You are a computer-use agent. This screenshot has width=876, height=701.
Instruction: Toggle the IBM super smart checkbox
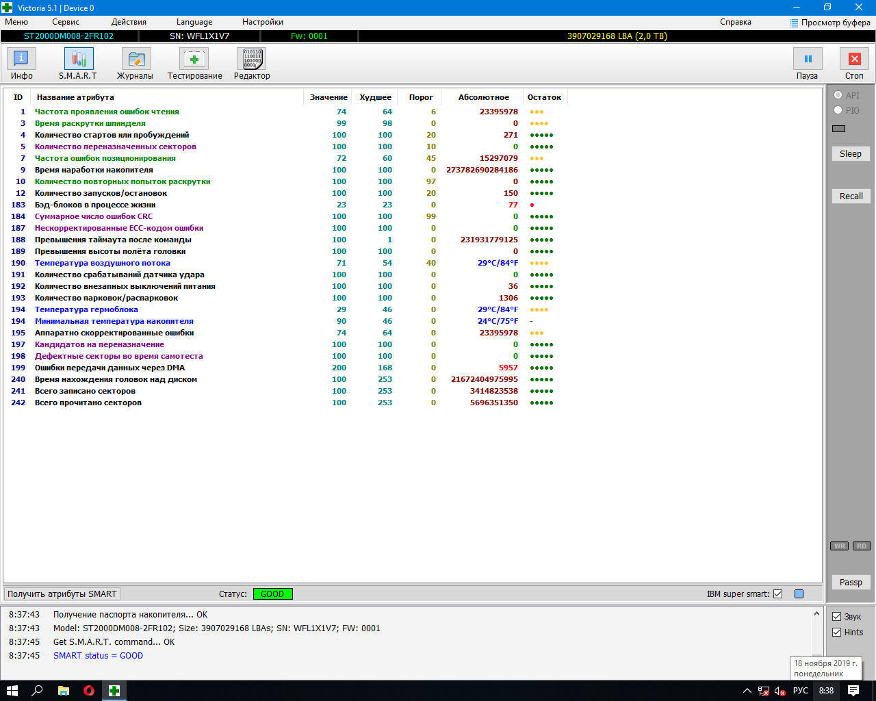pyautogui.click(x=777, y=594)
